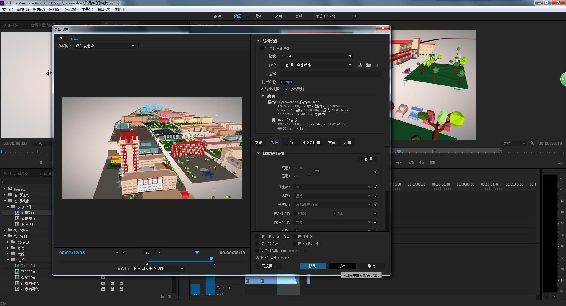Click the delete preset trash icon
This screenshot has height=306, width=566.
coord(376,65)
